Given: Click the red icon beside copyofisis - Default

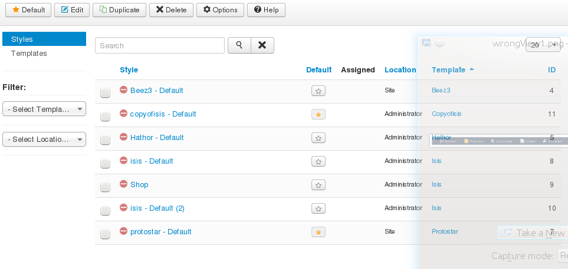Looking at the screenshot, I should pyautogui.click(x=123, y=114).
